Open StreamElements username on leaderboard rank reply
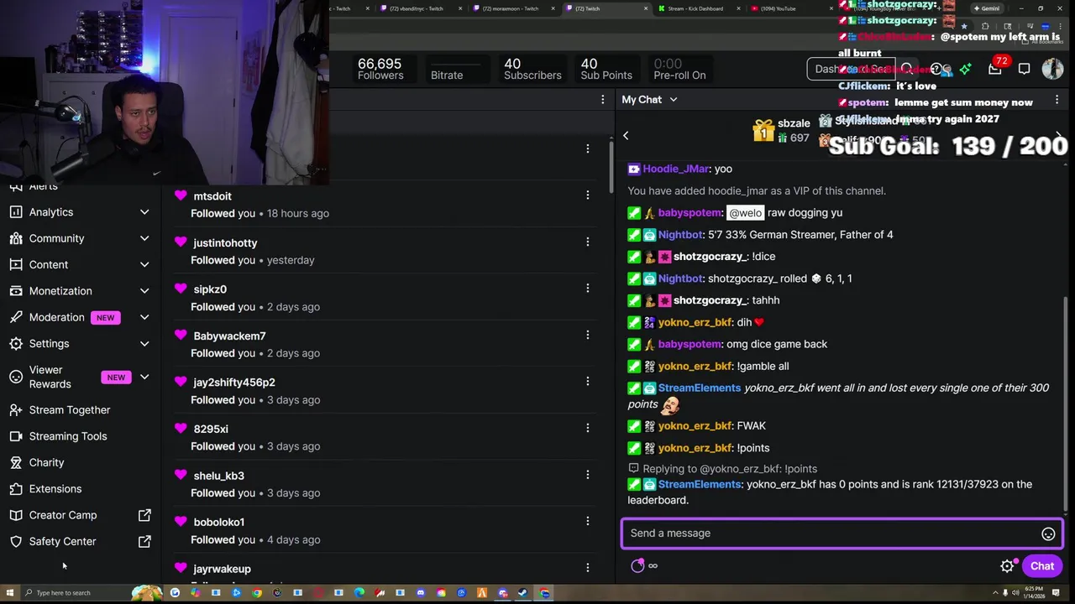Screen dimensions: 1075x604 (699, 484)
